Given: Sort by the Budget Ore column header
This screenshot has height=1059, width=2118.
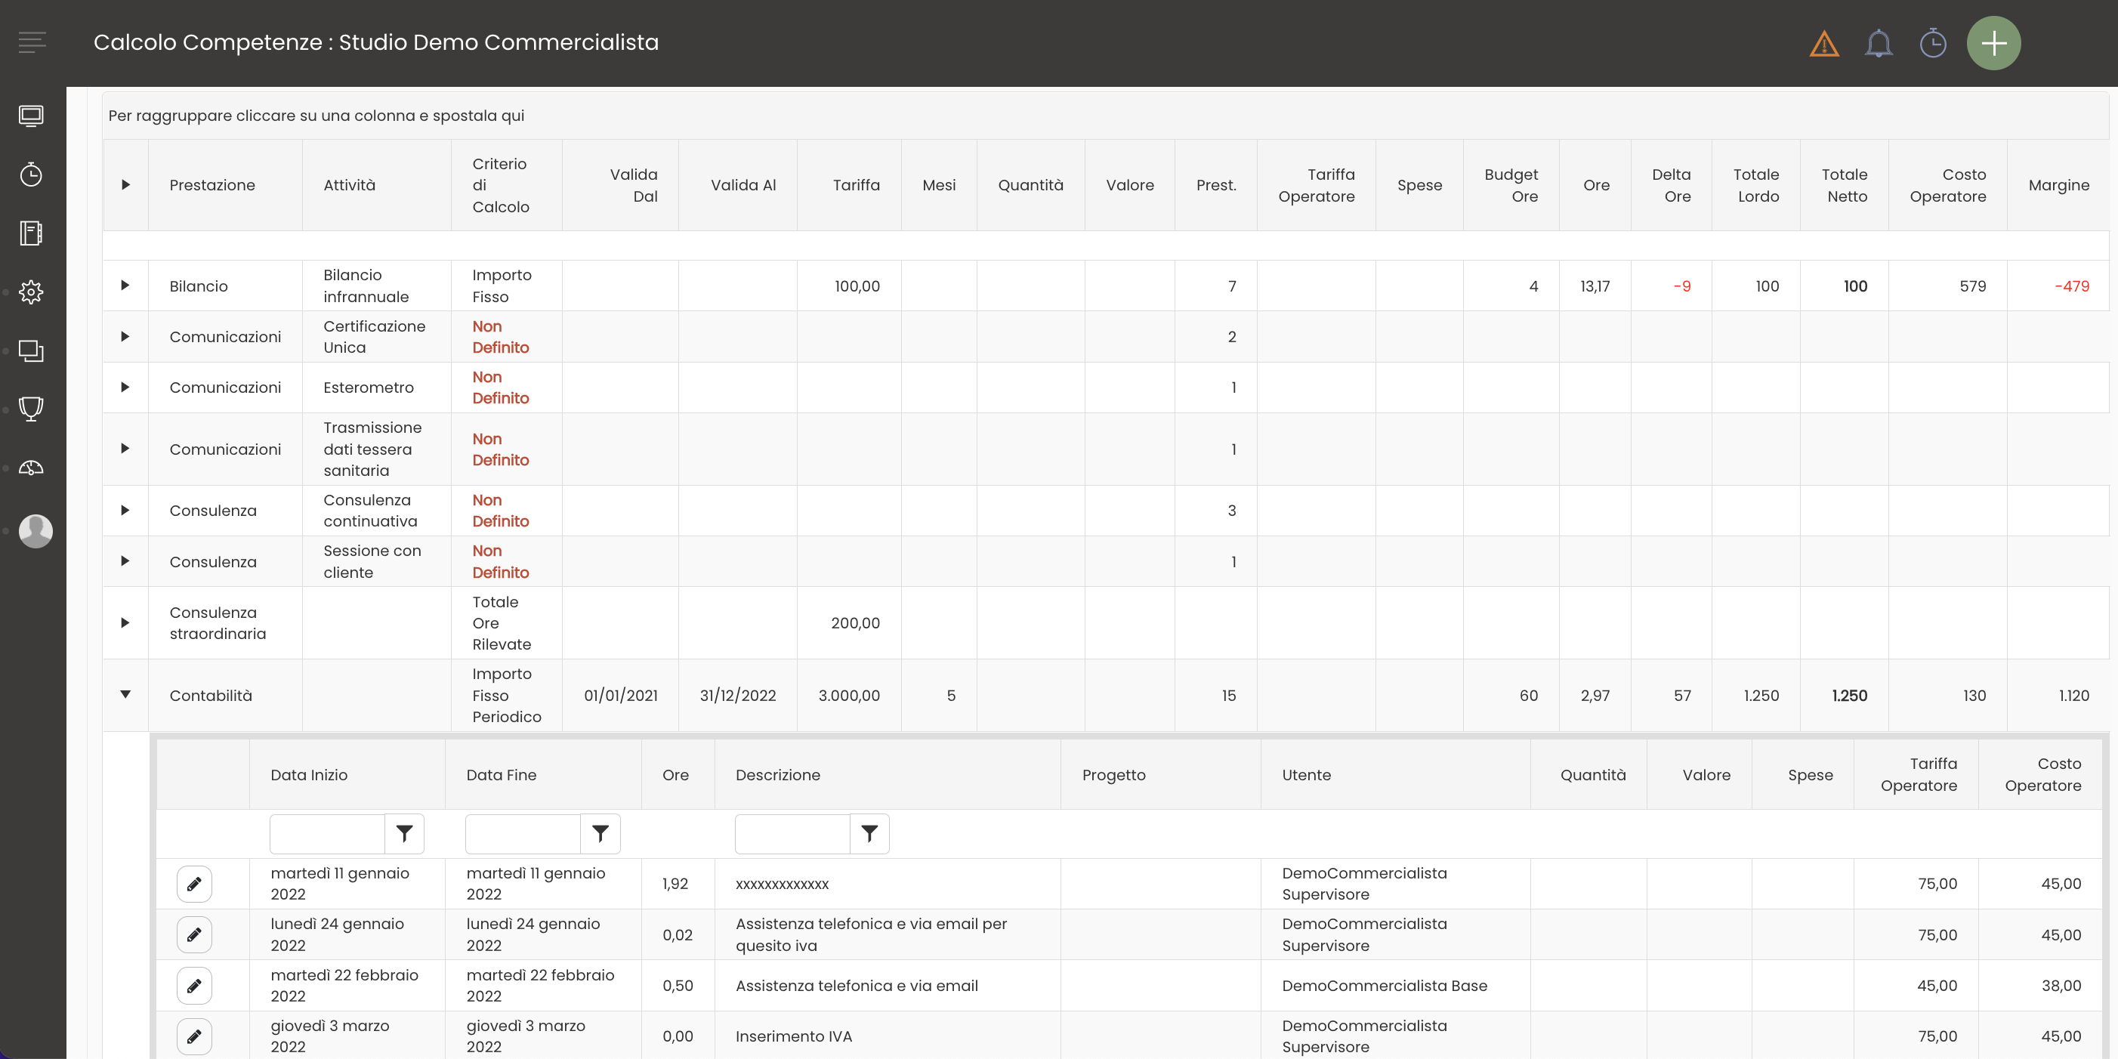Looking at the screenshot, I should coord(1511,185).
